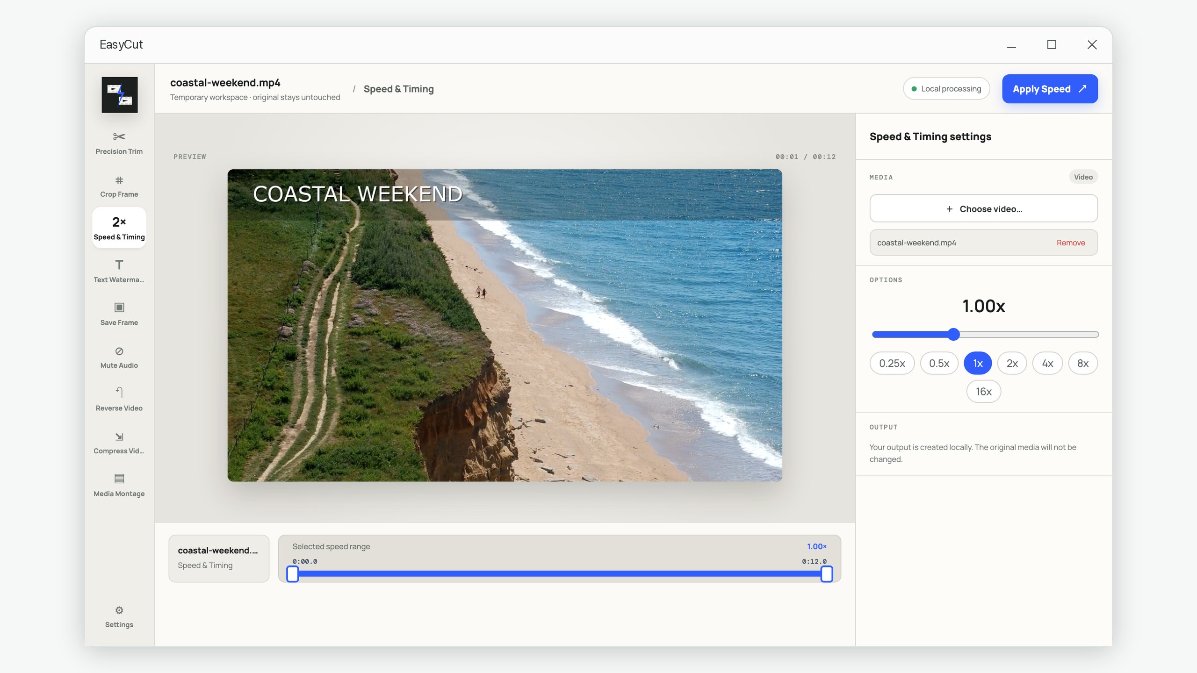Remove coastal-weekend.mp4 from media list
The width and height of the screenshot is (1197, 673).
point(1070,243)
